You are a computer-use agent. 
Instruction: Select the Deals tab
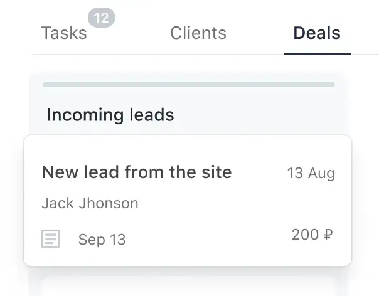point(317,33)
